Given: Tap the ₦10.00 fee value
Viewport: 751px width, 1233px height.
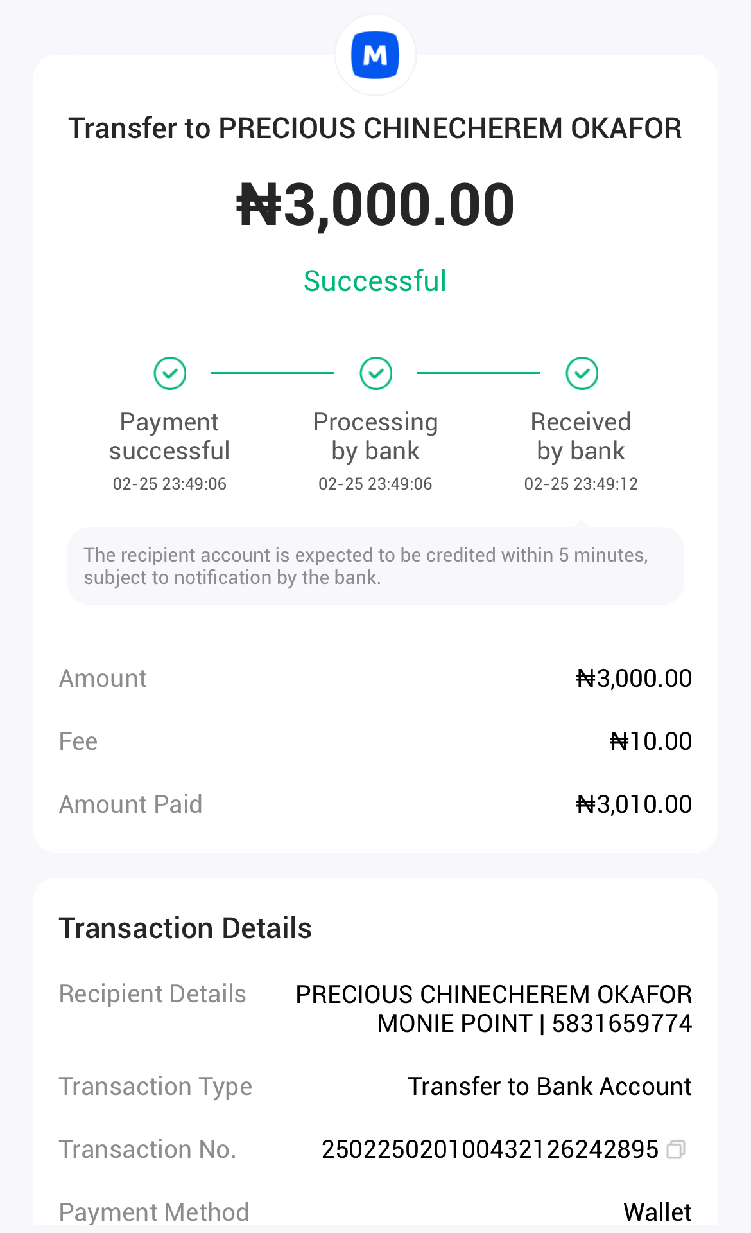Looking at the screenshot, I should pyautogui.click(x=650, y=741).
